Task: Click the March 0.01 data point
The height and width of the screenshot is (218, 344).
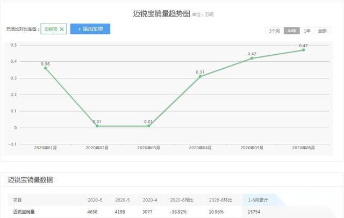Action: click(x=148, y=126)
